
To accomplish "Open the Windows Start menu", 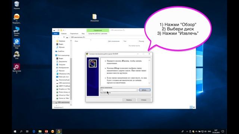I will click(x=15, y=131).
